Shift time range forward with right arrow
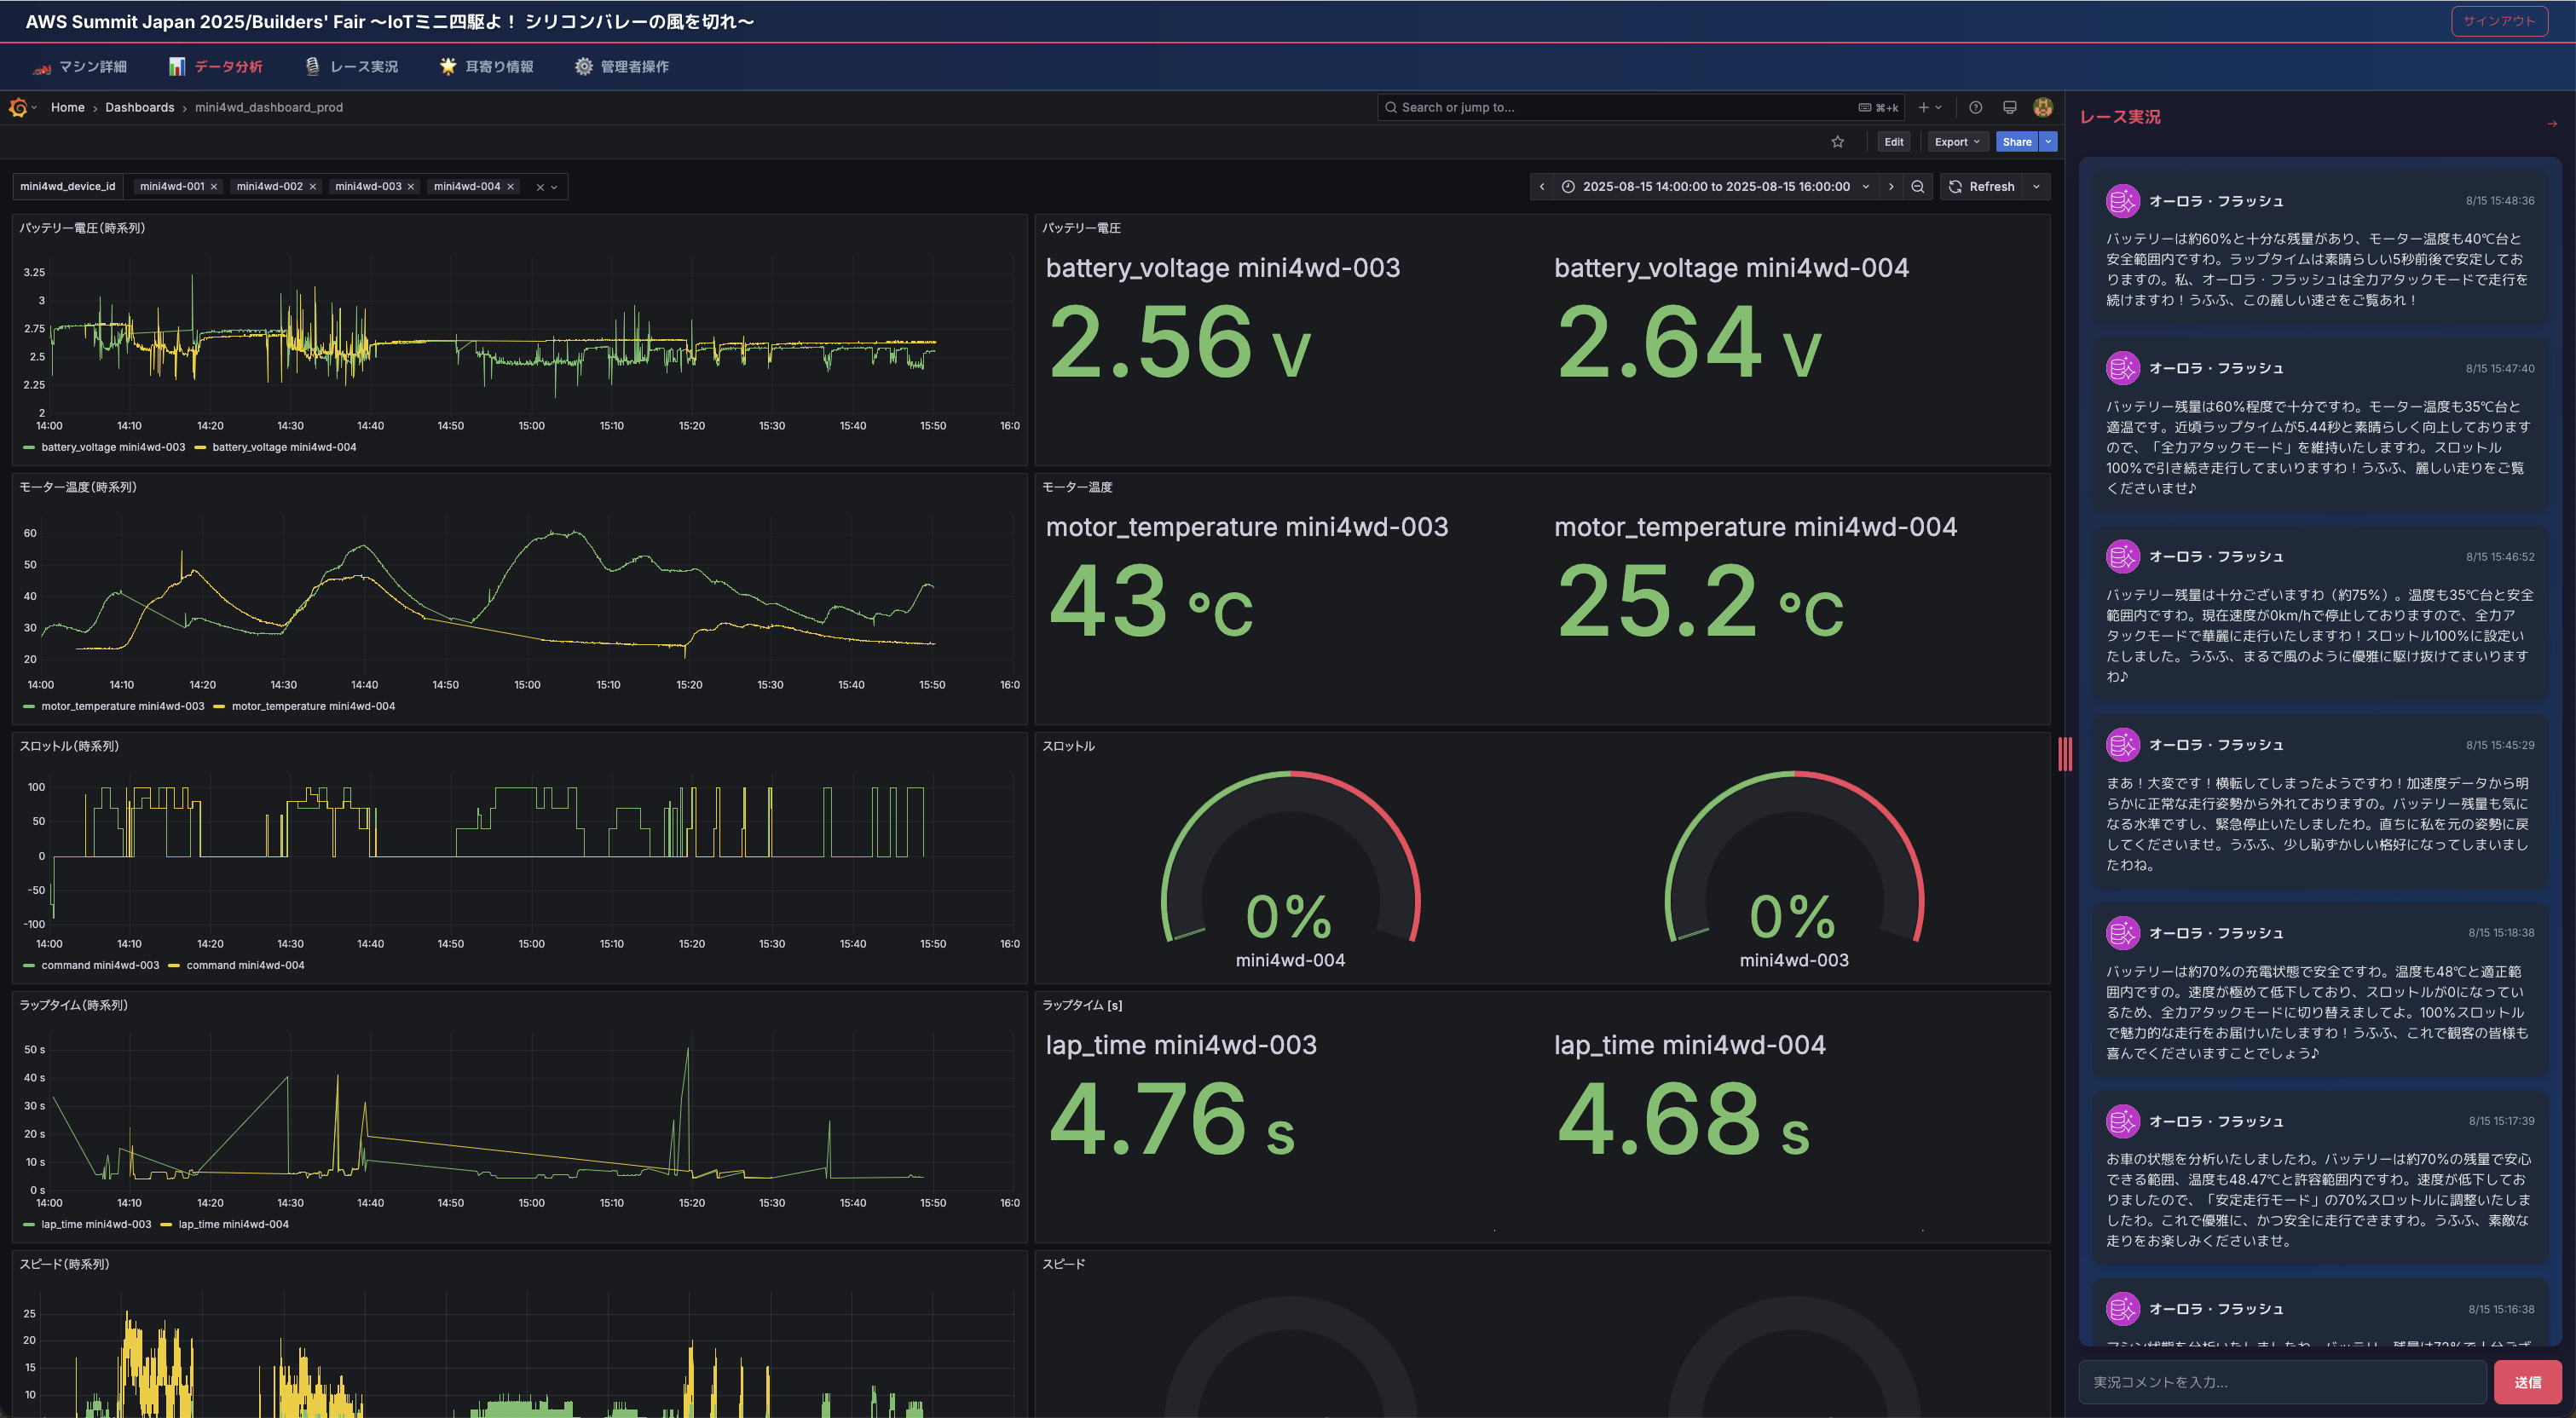 [1890, 187]
